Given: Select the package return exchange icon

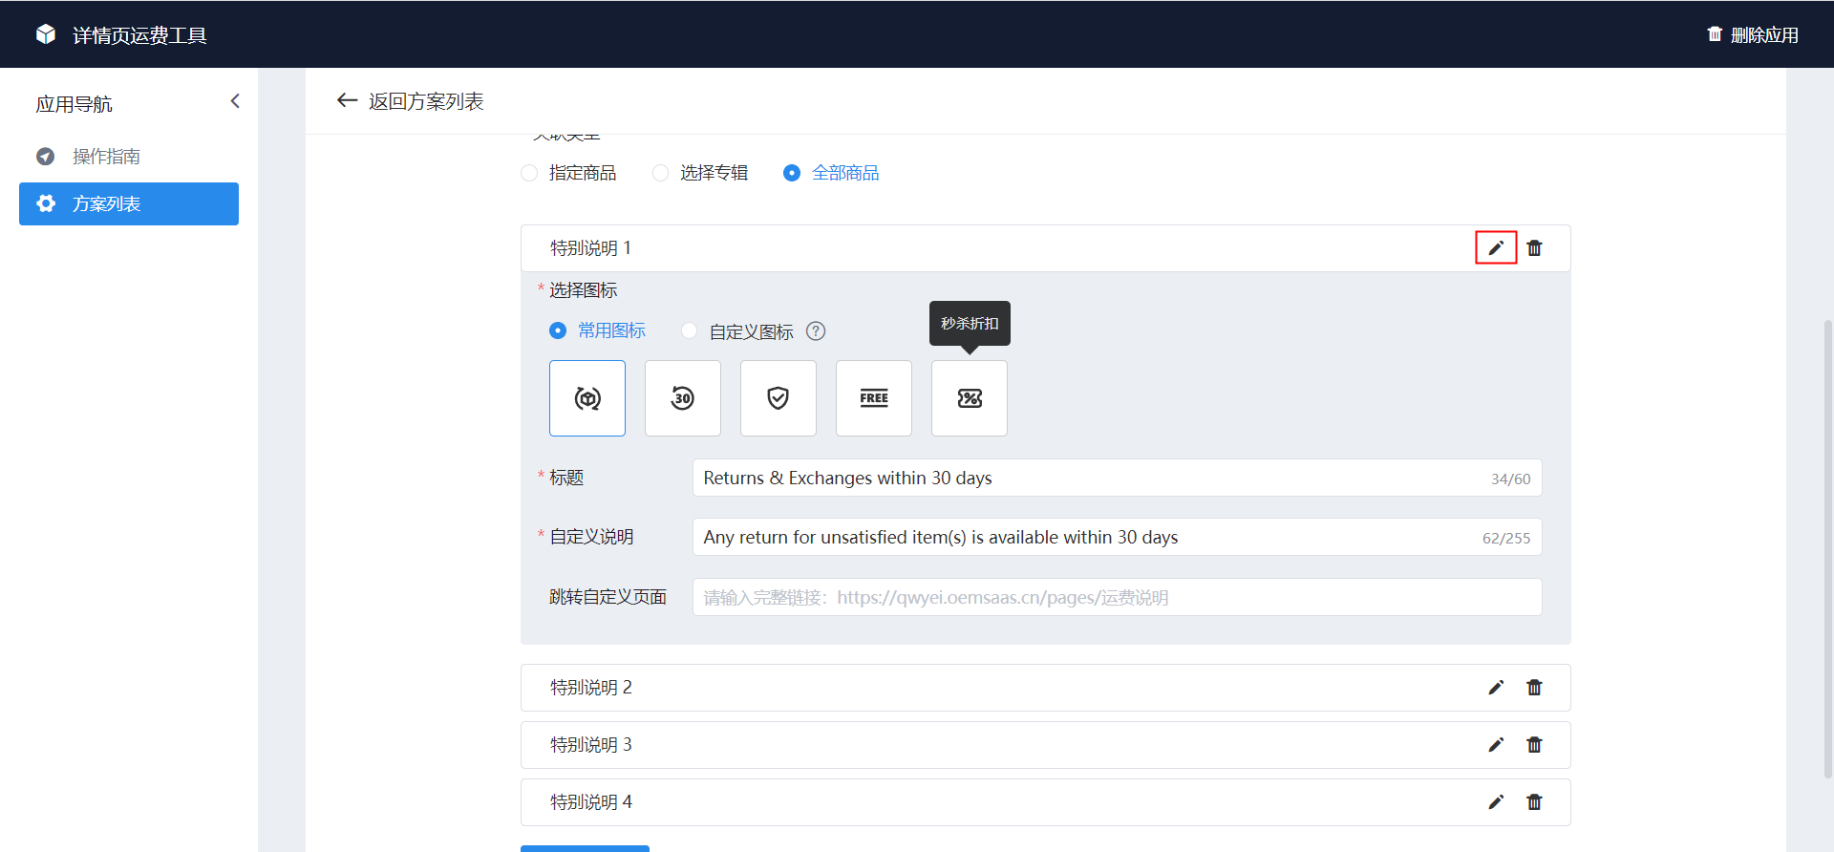Looking at the screenshot, I should pyautogui.click(x=587, y=398).
